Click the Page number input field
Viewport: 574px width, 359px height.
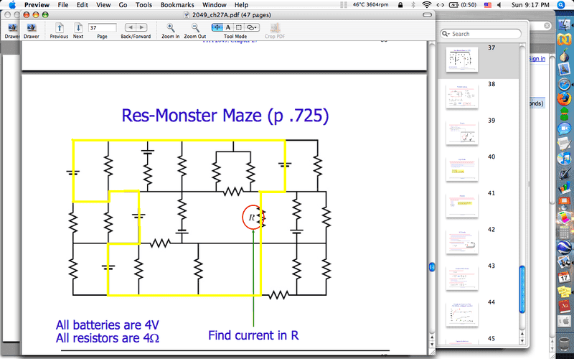pos(102,28)
